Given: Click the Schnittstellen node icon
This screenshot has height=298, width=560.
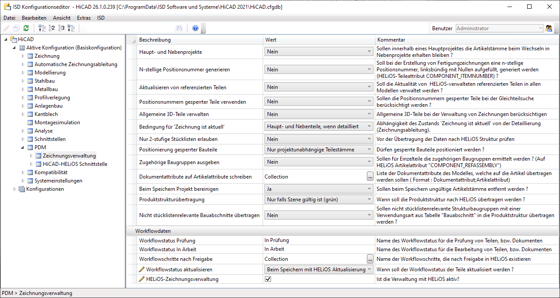Looking at the screenshot, I should [x=30, y=139].
